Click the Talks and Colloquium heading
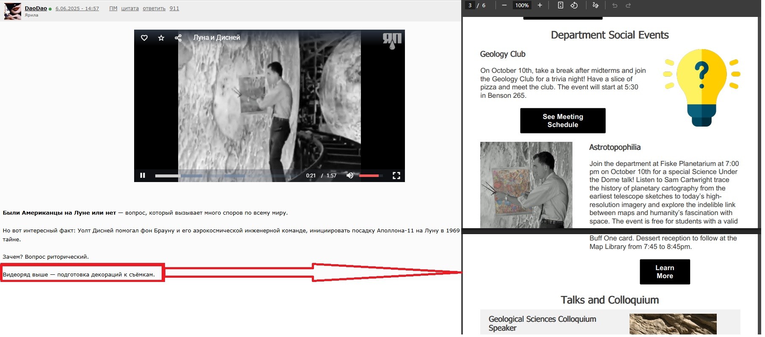The height and width of the screenshot is (337, 765). 610,300
